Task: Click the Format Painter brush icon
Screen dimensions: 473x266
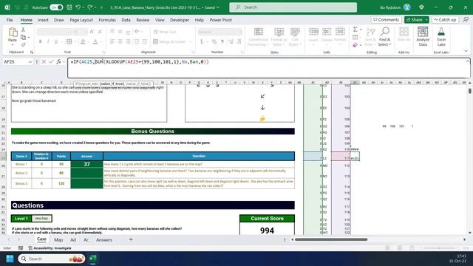Action: [x=23, y=45]
